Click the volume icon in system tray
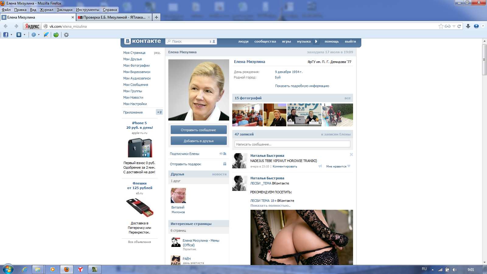This screenshot has width=487, height=274. 454,269
